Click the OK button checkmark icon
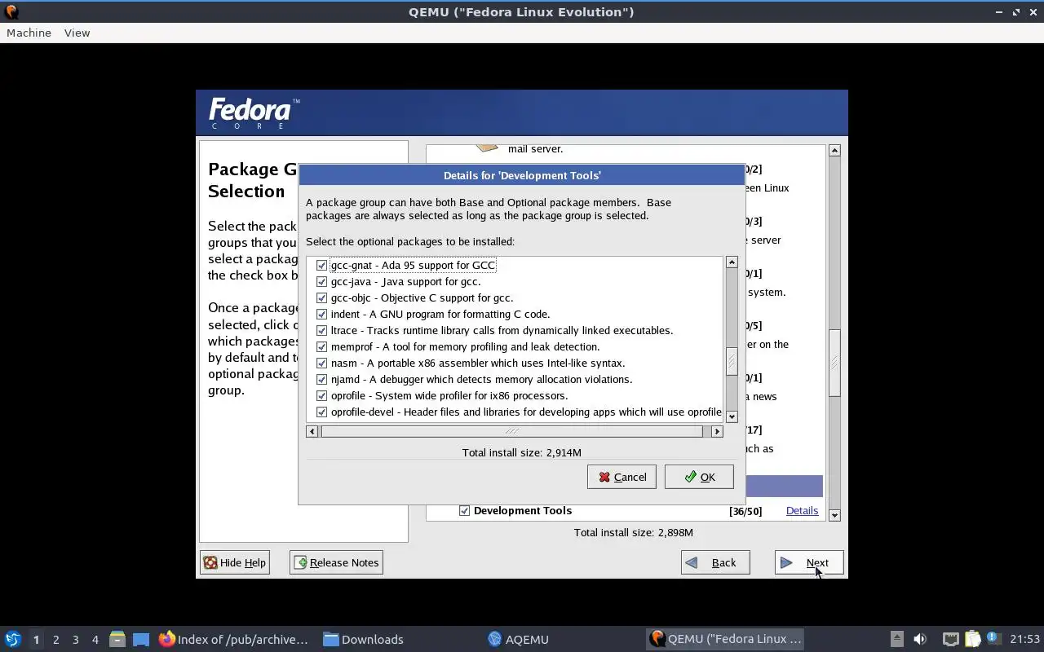 [x=690, y=477]
